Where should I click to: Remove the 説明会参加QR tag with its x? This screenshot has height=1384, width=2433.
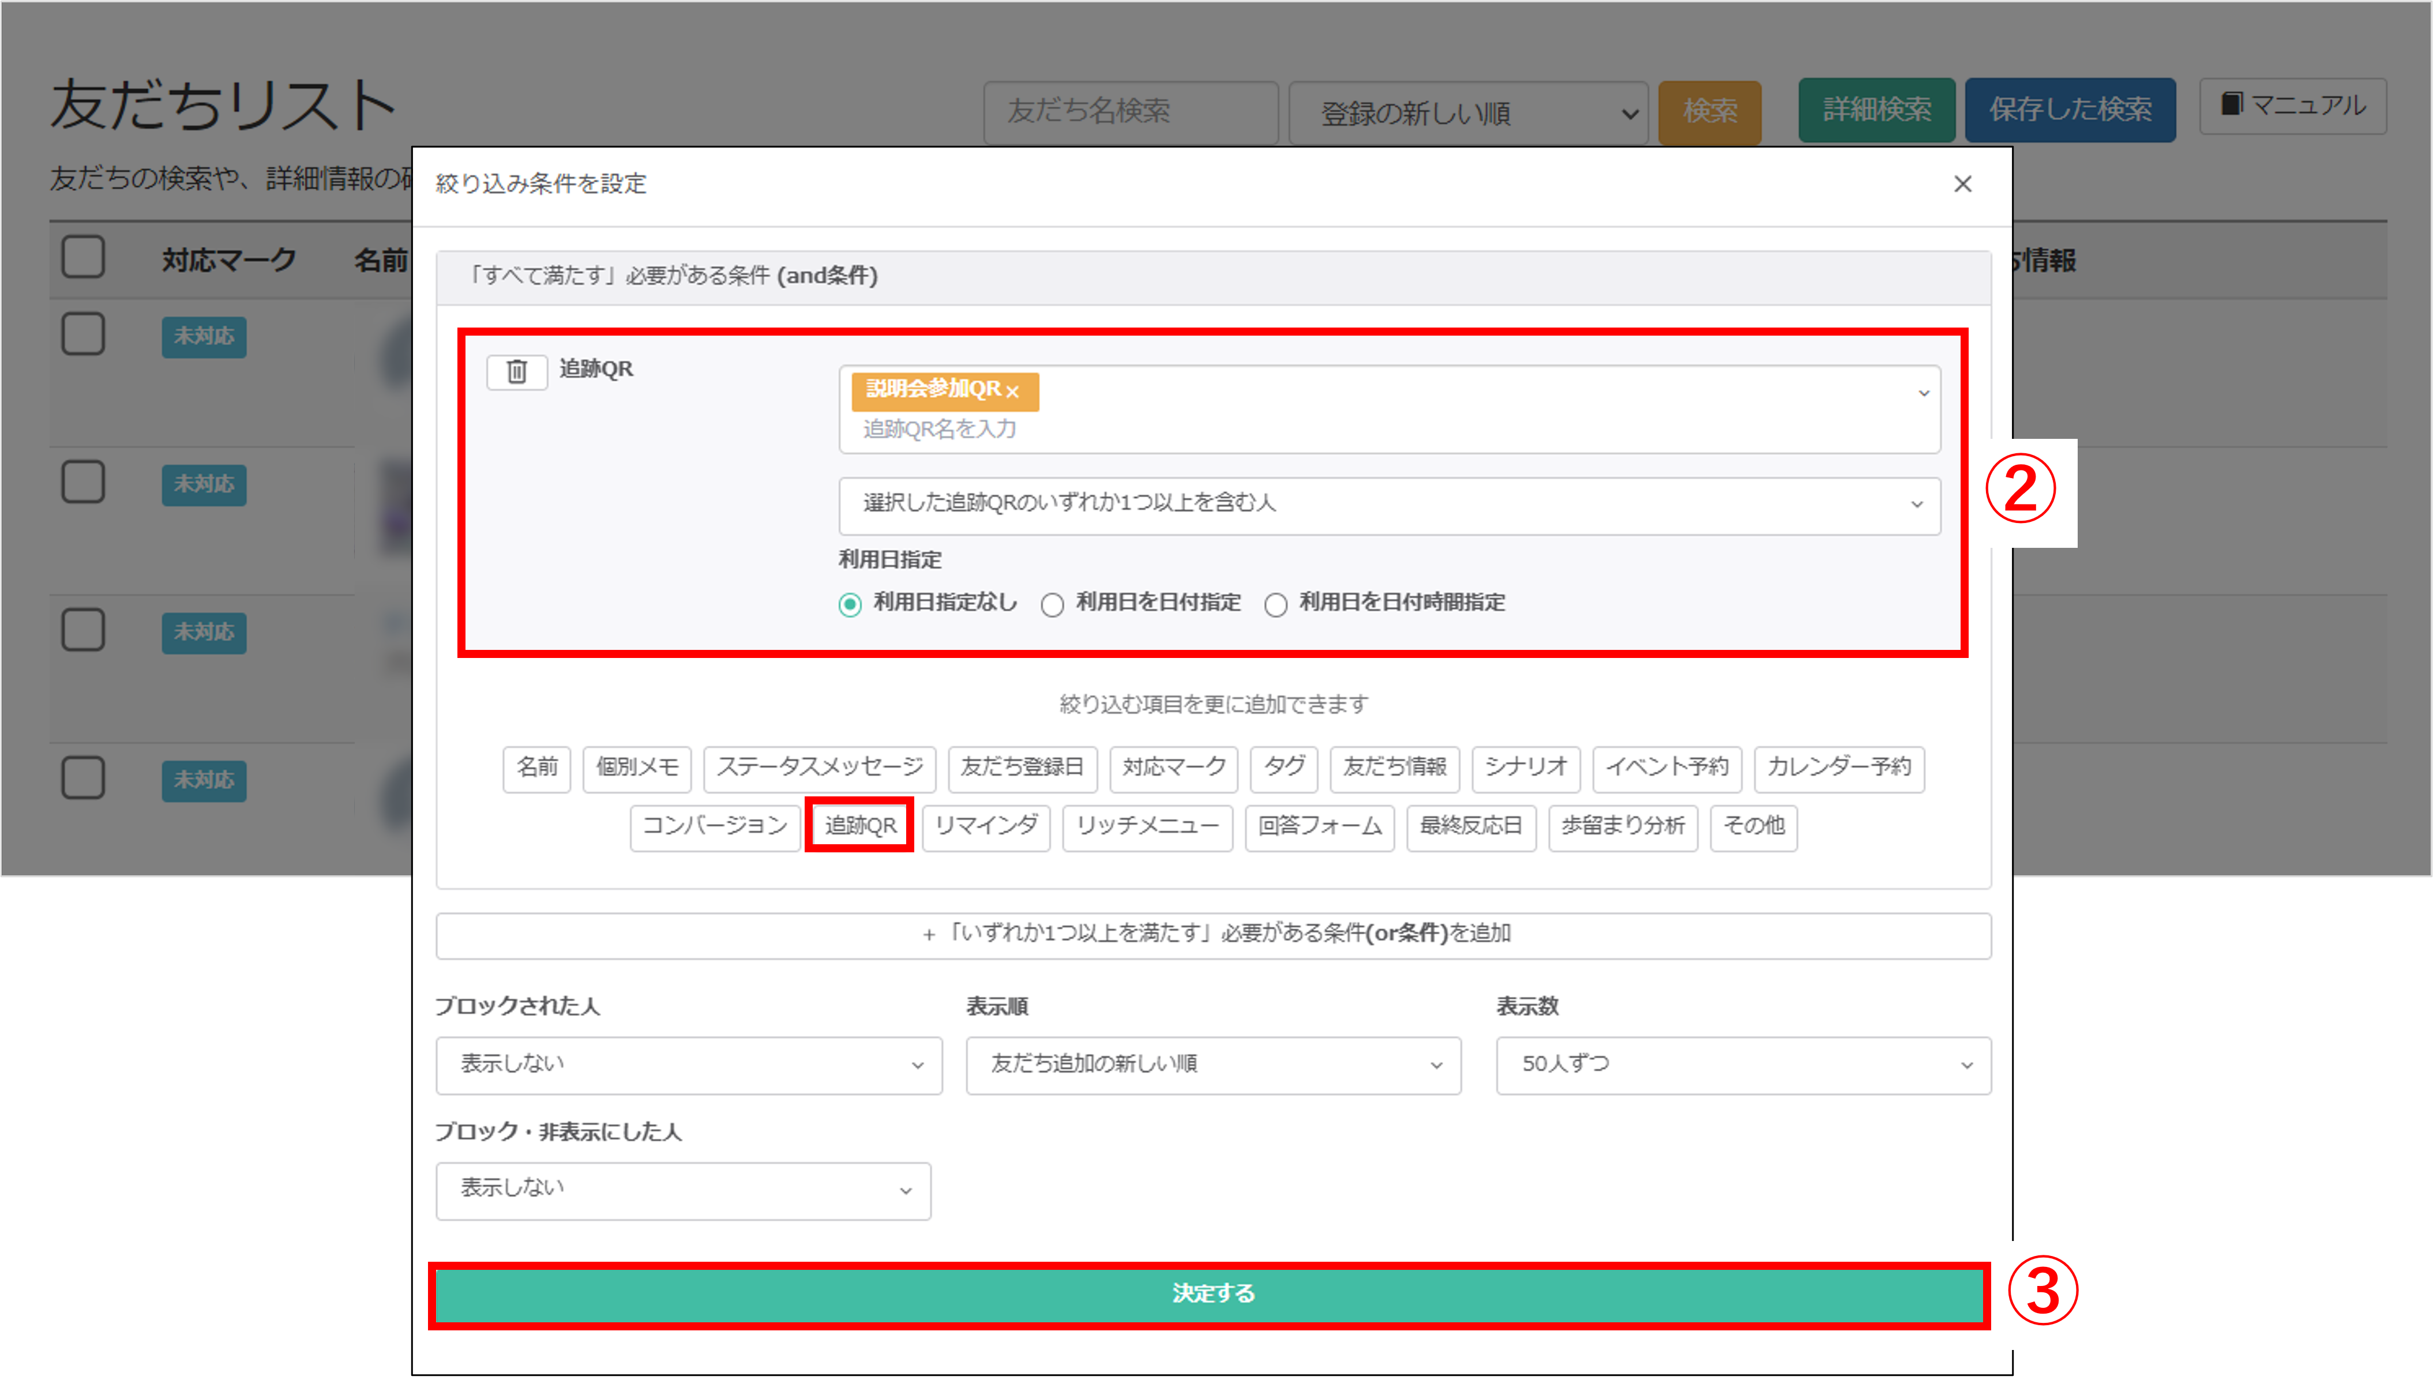point(1012,392)
